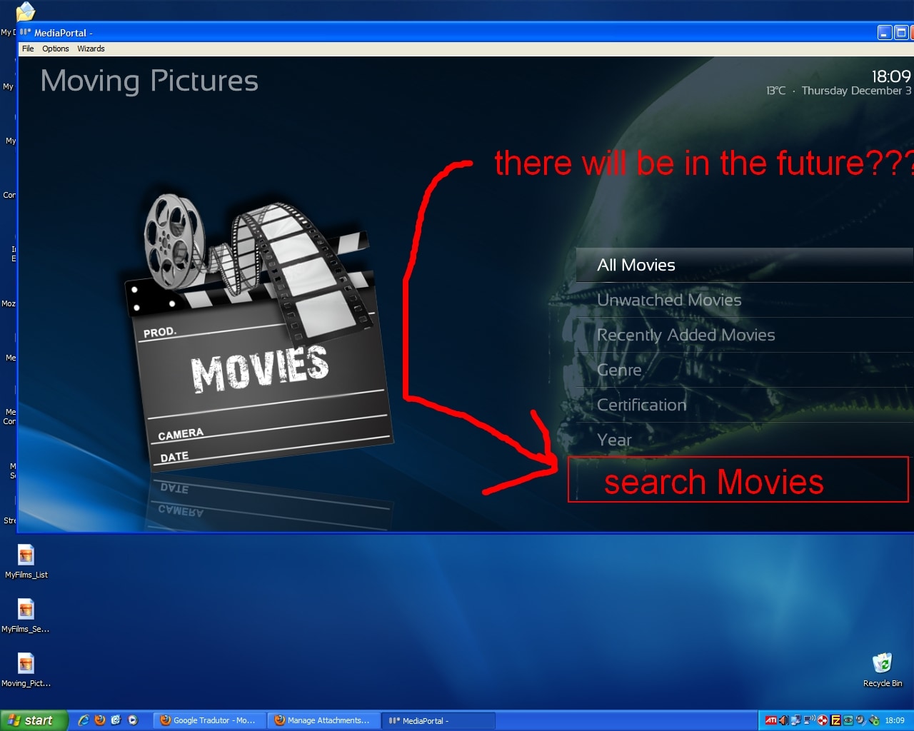Viewport: 914px width, 731px height.
Task: Select the MyFilms_Se... desktop file icon
Action: click(26, 615)
